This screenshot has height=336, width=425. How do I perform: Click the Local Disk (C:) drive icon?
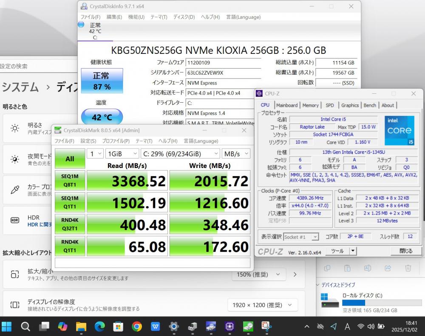330,300
